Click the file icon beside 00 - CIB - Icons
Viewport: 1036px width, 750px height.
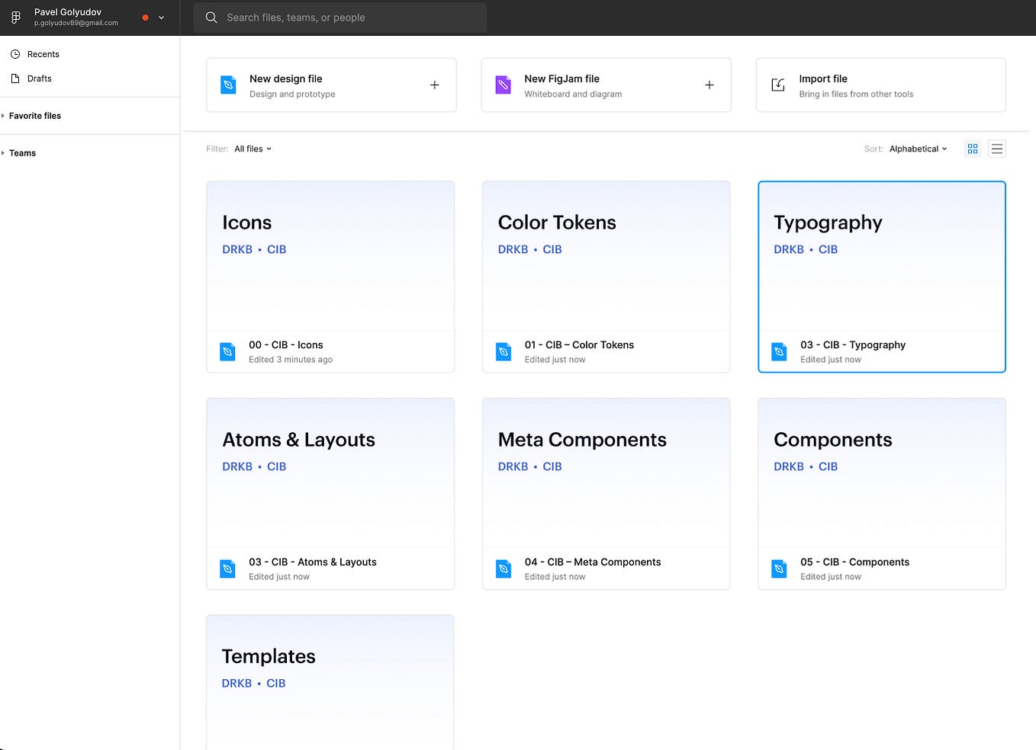[227, 351]
